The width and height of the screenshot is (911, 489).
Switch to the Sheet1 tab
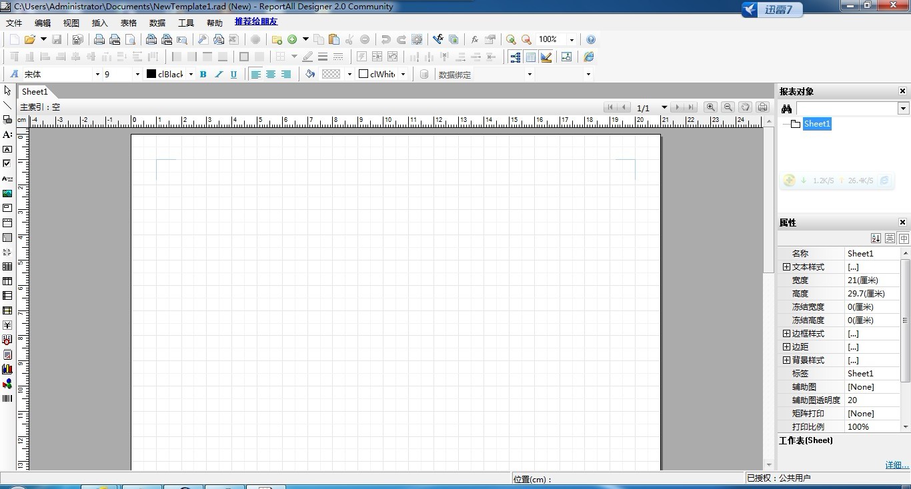(x=35, y=92)
